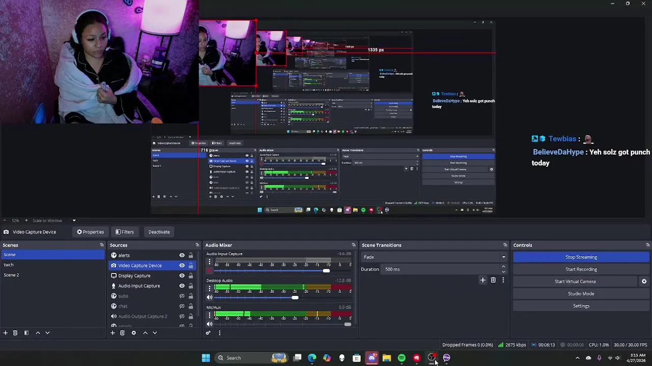Image resolution: width=652 pixels, height=366 pixels.
Task: Open Microsoft Edge from taskbar
Action: pyautogui.click(x=312, y=358)
